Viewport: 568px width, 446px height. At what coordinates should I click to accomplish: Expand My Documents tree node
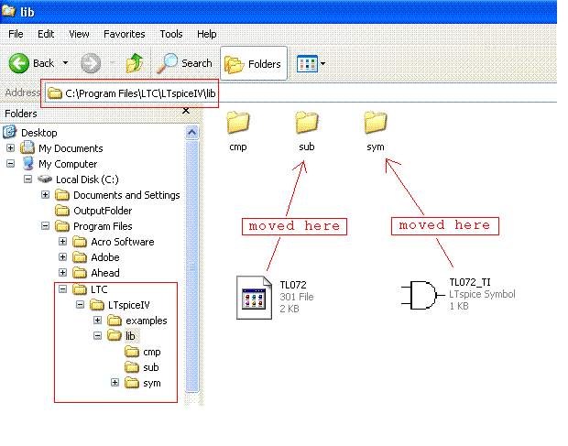[10, 148]
